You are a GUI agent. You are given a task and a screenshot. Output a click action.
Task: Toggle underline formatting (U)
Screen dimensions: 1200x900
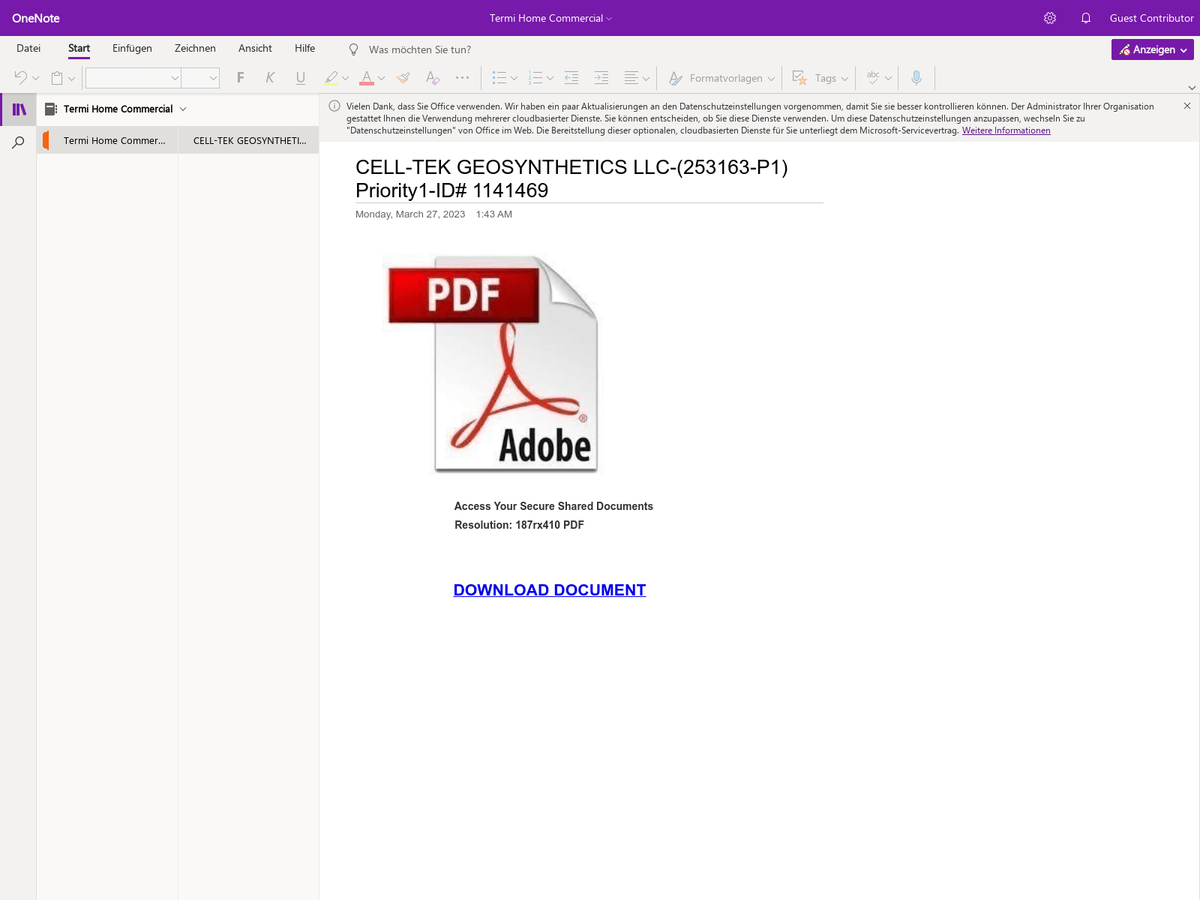[301, 77]
